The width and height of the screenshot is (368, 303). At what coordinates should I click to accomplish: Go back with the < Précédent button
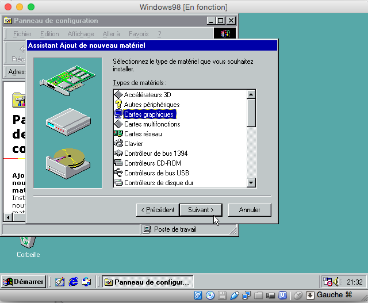pos(158,210)
